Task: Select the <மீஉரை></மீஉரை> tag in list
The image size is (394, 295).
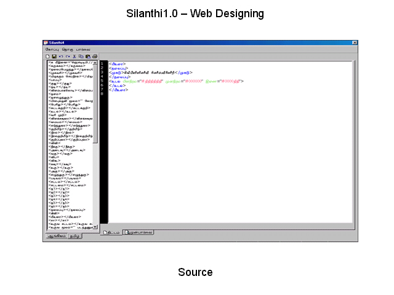Action: click(65, 217)
